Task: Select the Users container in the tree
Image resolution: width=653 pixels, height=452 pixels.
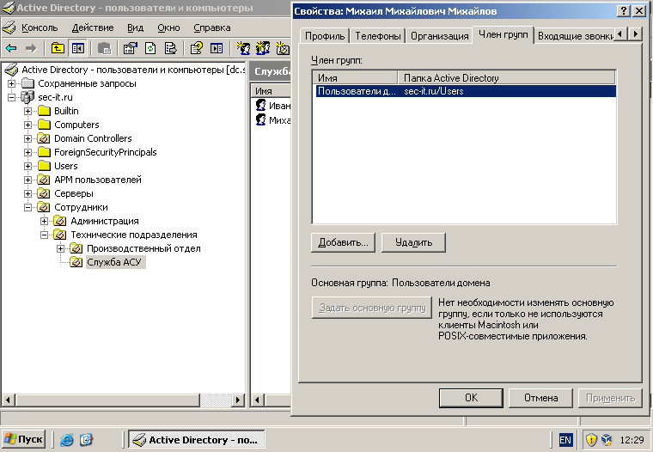Action: (66, 166)
